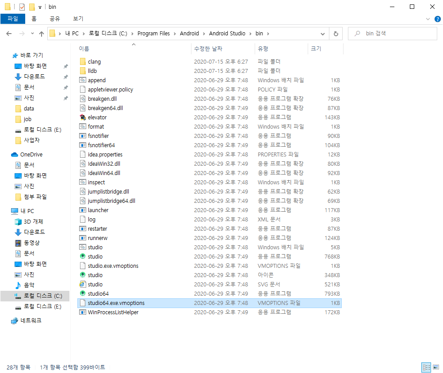Click the bin 검색 search box

coord(393,34)
